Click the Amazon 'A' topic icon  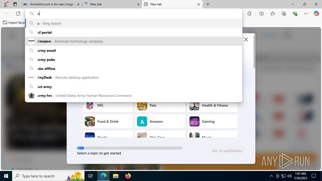click(142, 121)
